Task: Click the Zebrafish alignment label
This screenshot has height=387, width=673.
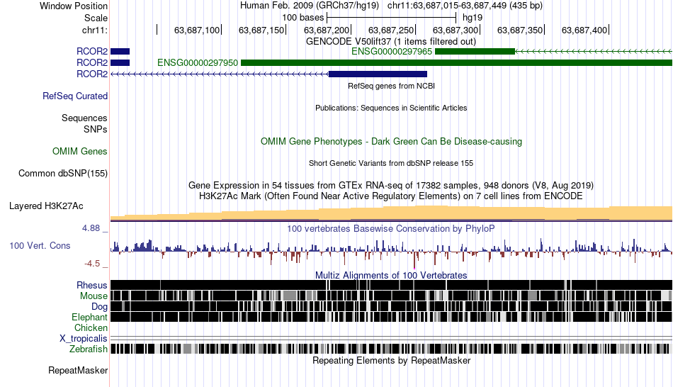Action: (x=89, y=349)
